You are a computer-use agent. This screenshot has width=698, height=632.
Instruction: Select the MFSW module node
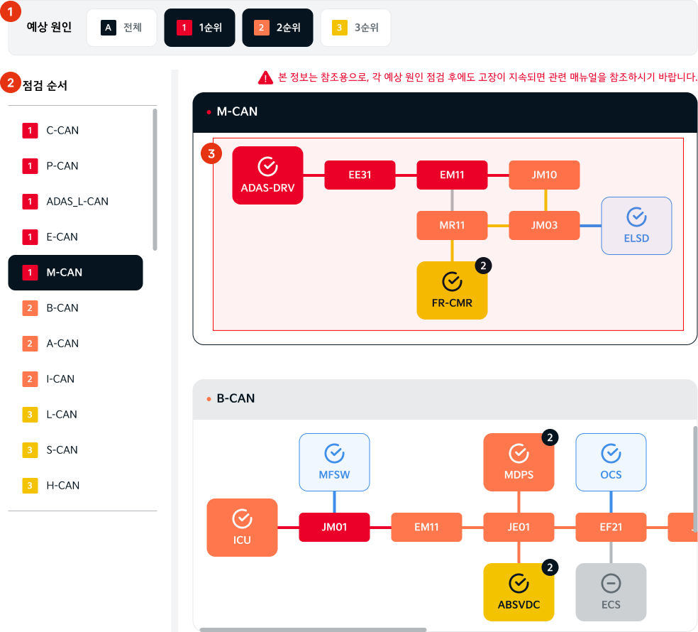tap(334, 462)
